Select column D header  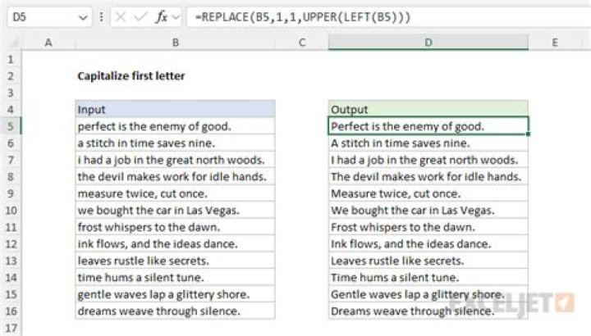pyautogui.click(x=428, y=43)
